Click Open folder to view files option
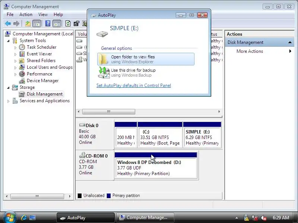This screenshot has width=298, height=223. [146, 59]
